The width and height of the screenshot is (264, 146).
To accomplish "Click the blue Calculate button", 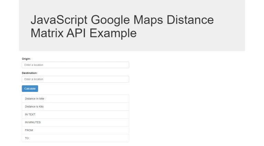I will click(x=30, y=89).
